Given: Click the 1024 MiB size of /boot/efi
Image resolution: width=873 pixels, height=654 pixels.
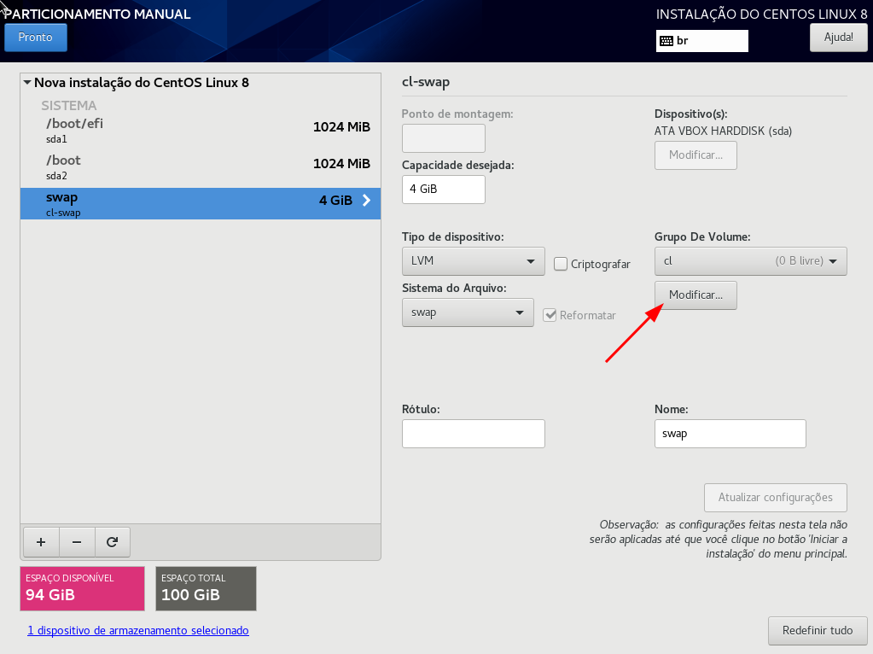Looking at the screenshot, I should (x=342, y=127).
